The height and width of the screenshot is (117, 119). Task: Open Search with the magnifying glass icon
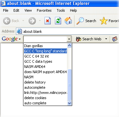pyautogui.click(x=80, y=21)
